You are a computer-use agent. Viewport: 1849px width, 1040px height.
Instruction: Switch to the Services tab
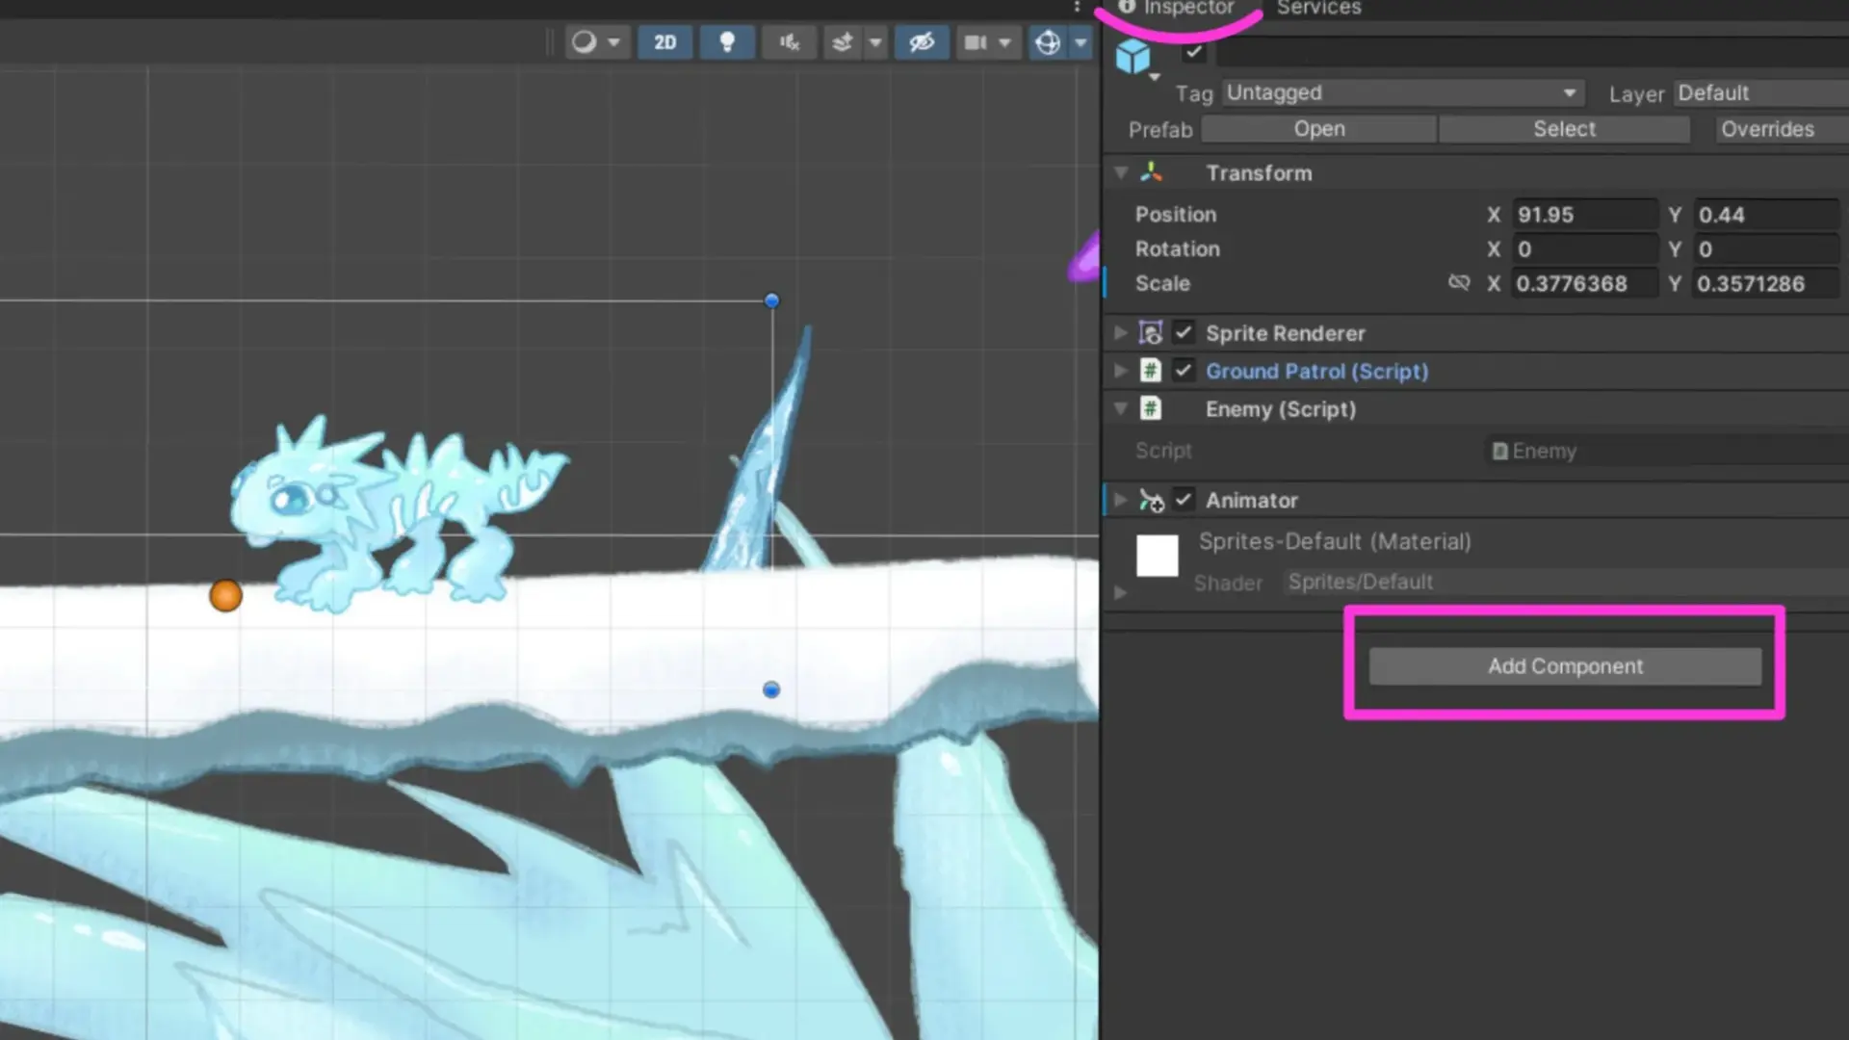point(1318,9)
